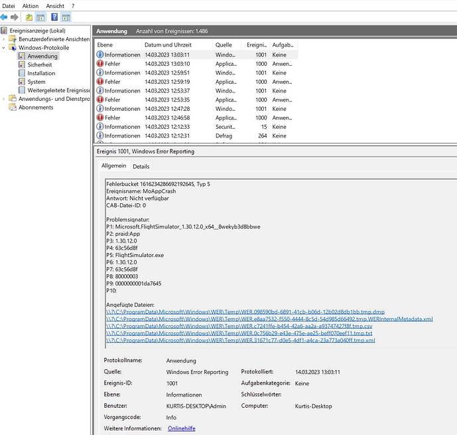This screenshot has height=435, width=457.
Task: Expand Benutzerdefinierte Ansichten node
Action: point(3,39)
